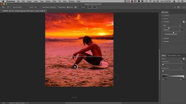
Task: Open the status bar info arrow
Action: 28,103
